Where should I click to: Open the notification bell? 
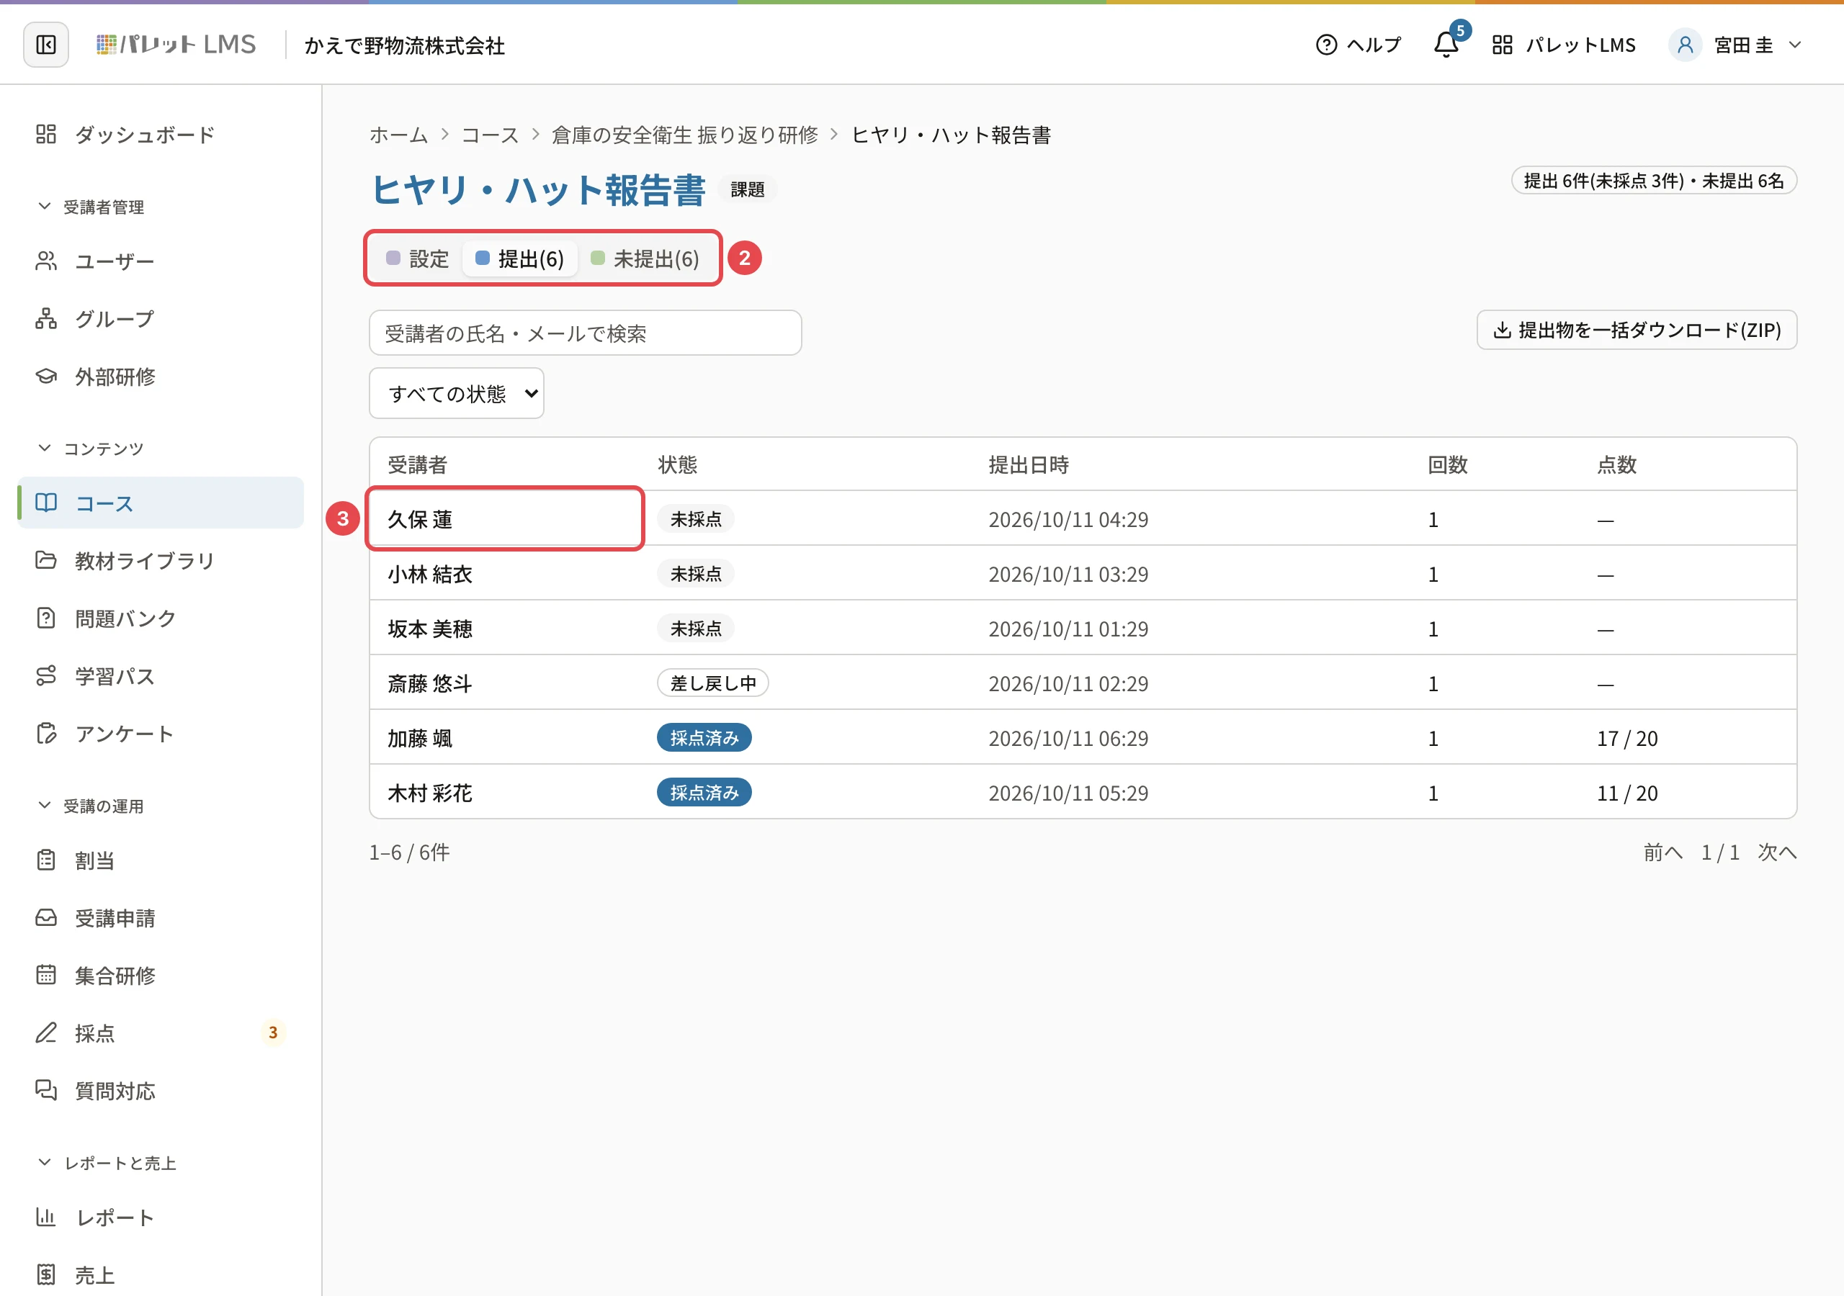pyautogui.click(x=1446, y=45)
